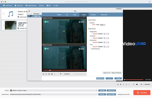Click the music note thumbnail
The height and width of the screenshot is (98, 152).
click(x=11, y=14)
